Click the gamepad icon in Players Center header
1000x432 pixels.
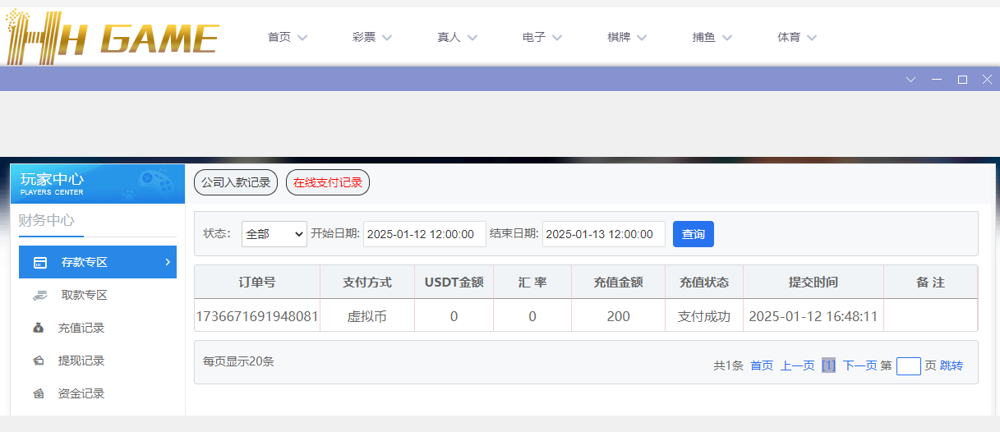click(152, 179)
